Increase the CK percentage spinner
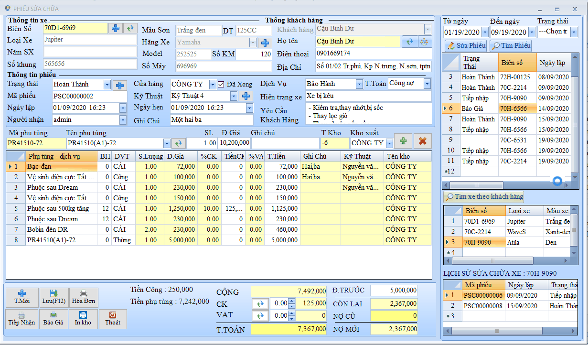 [x=292, y=301]
